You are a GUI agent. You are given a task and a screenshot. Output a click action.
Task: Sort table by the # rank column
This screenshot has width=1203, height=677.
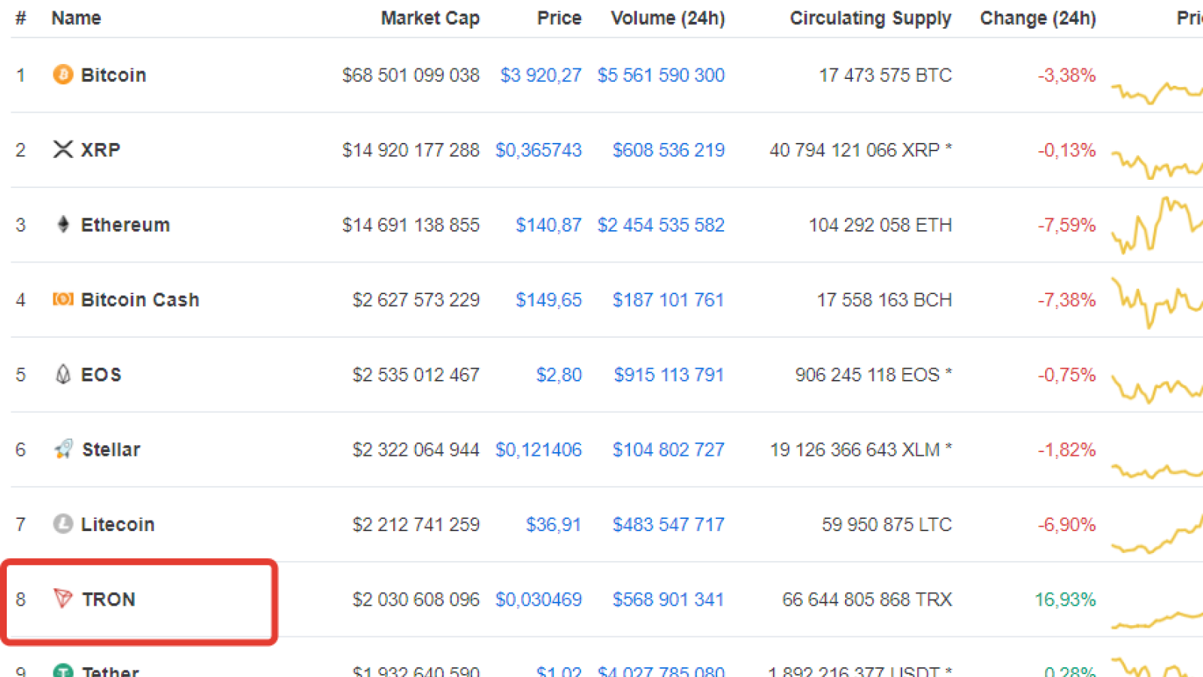pos(21,18)
